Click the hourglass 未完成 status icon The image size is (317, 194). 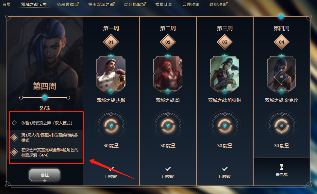click(281, 167)
